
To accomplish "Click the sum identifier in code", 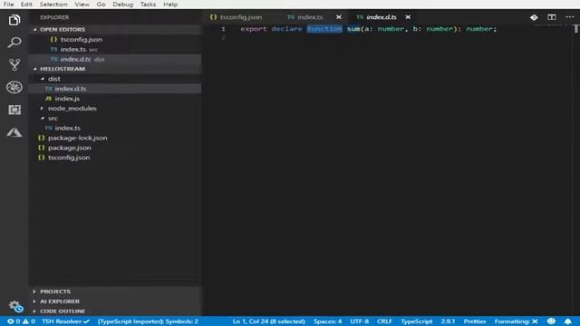I will pyautogui.click(x=353, y=29).
